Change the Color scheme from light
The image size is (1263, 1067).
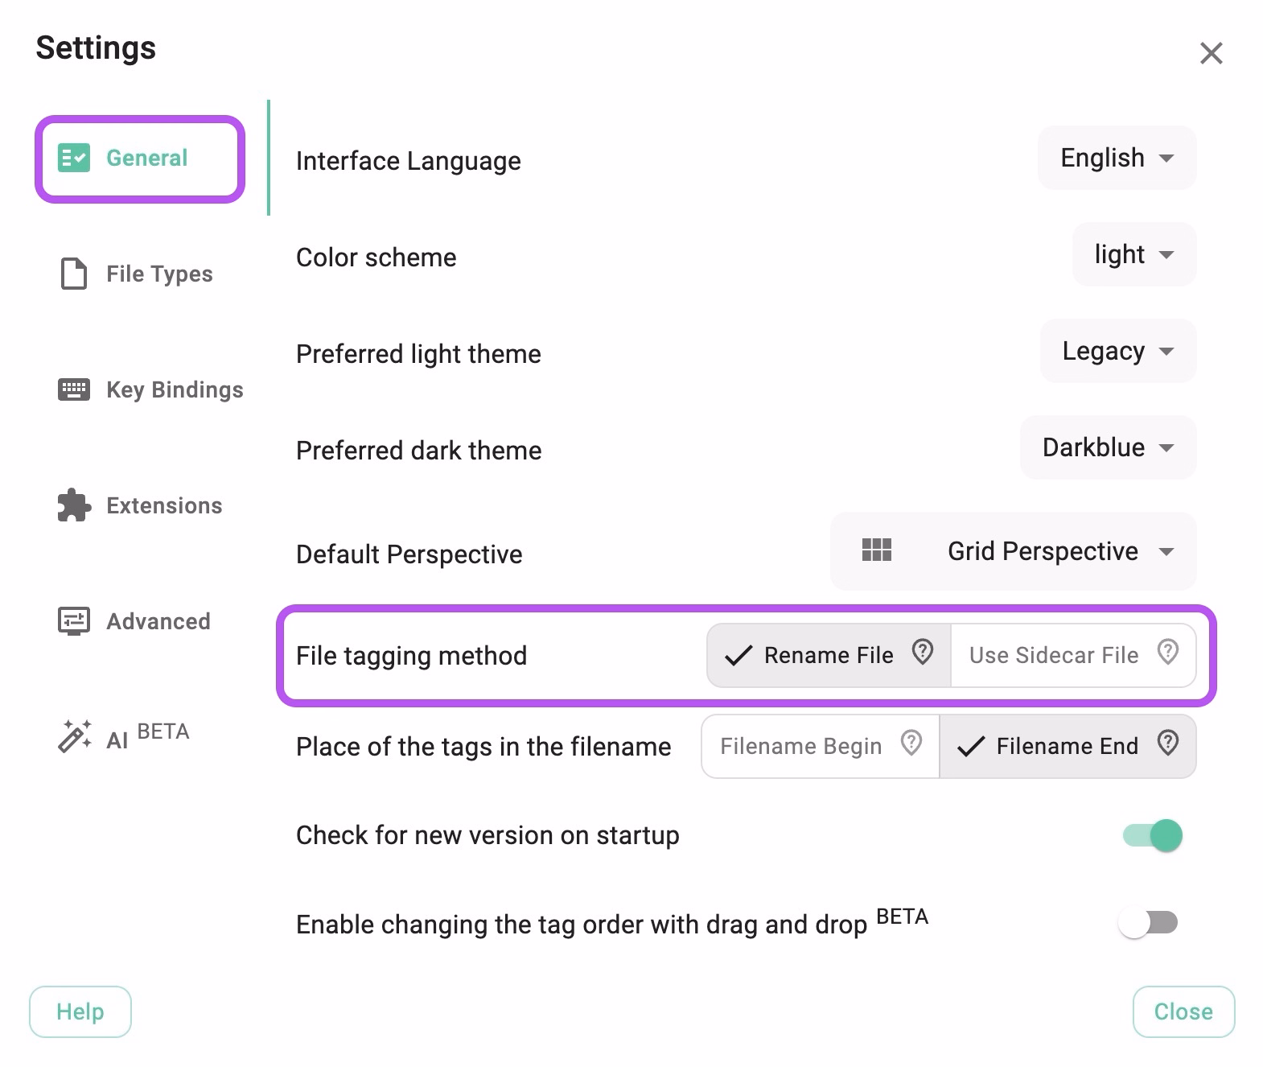(1133, 254)
